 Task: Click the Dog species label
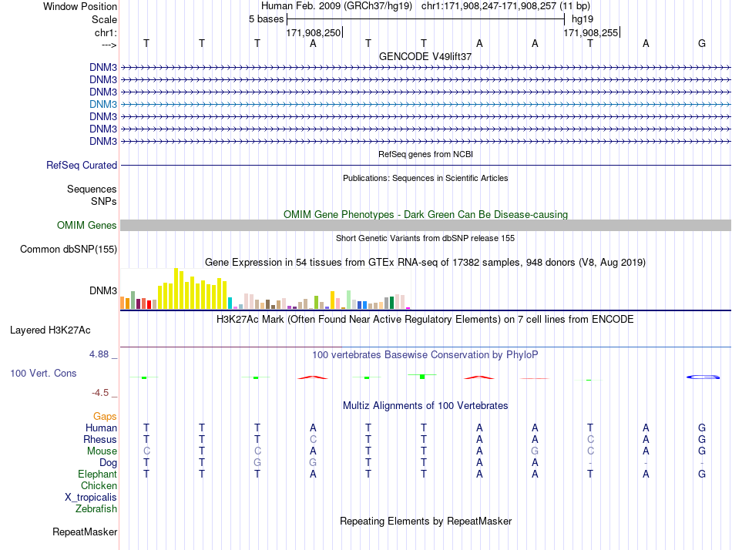pos(109,463)
